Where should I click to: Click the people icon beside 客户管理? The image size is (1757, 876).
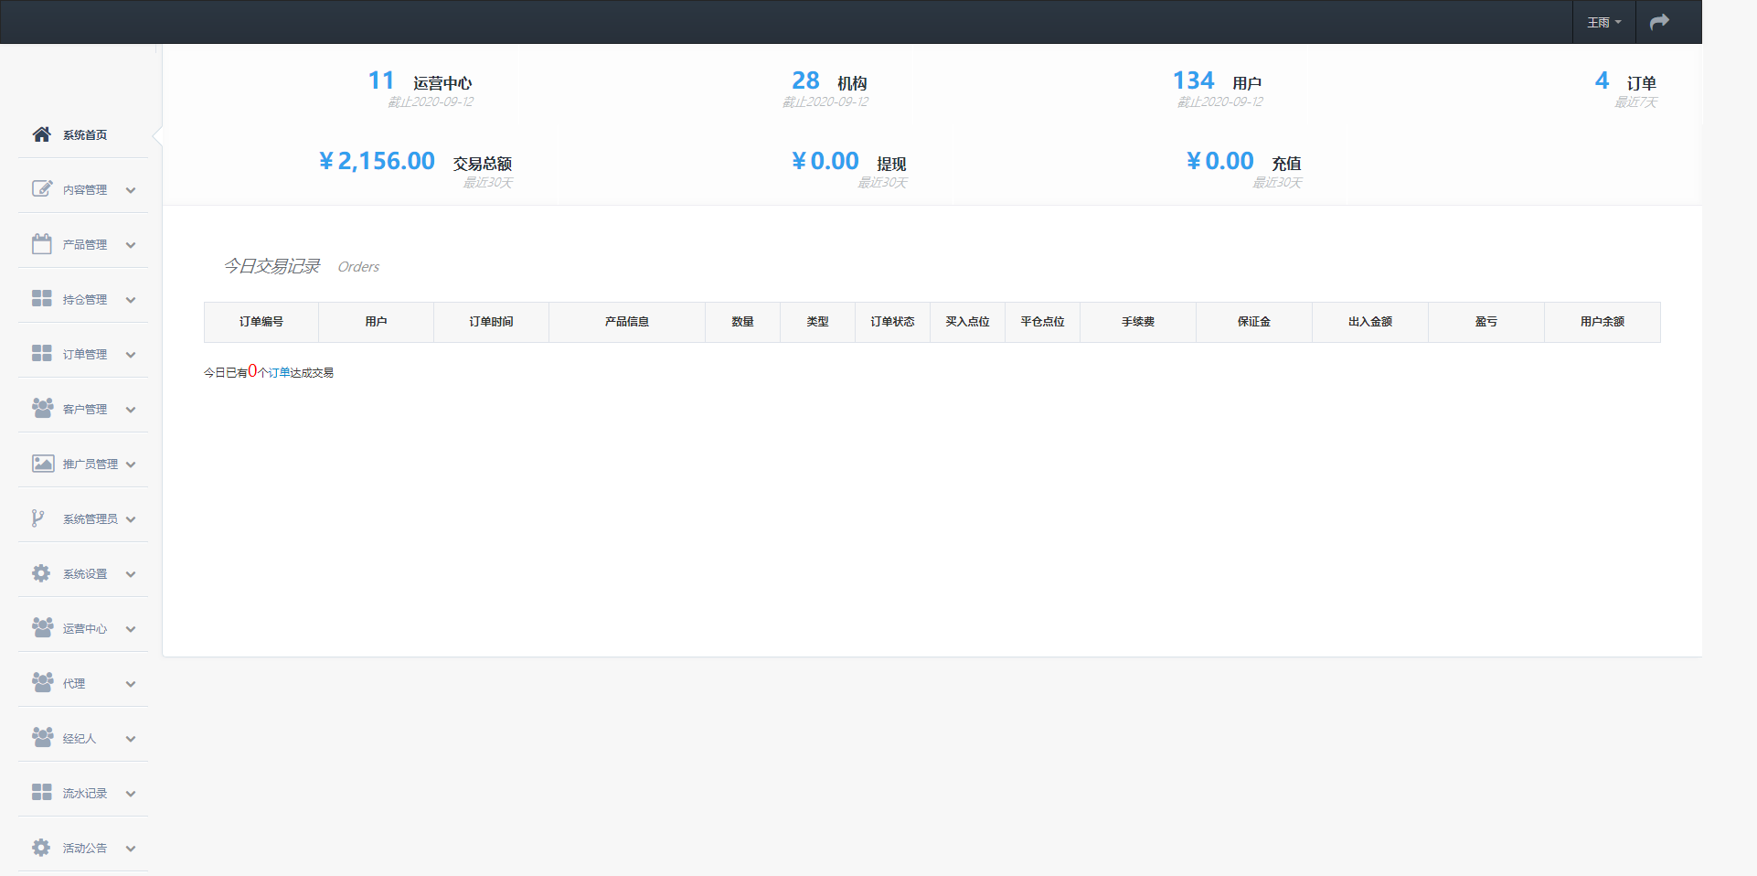click(42, 408)
